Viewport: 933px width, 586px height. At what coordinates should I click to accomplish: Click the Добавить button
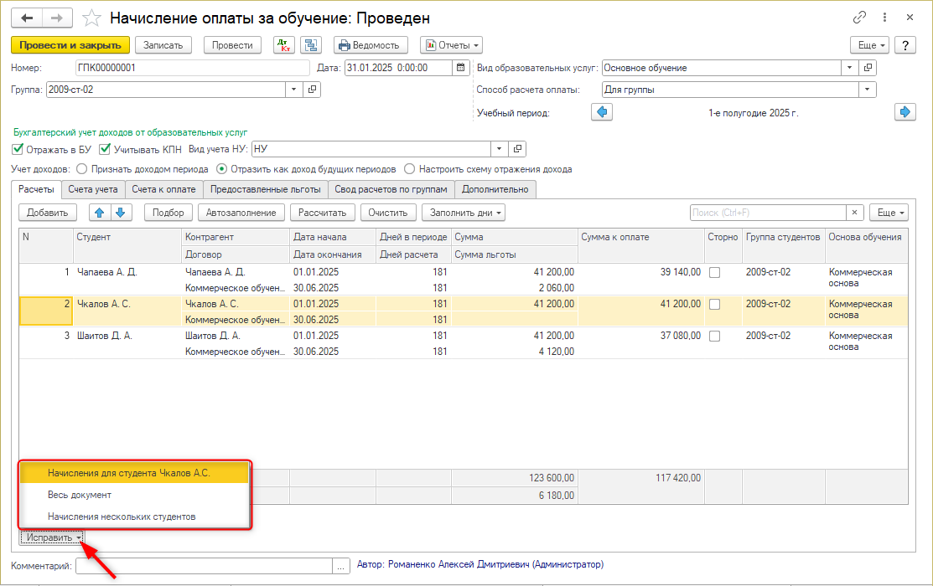coord(48,213)
